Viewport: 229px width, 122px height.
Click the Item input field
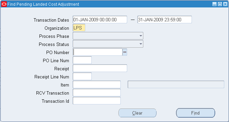coord(97,84)
